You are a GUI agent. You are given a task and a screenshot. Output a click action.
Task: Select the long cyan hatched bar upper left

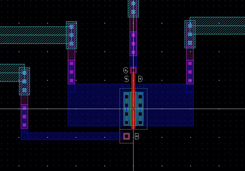pos(33,35)
